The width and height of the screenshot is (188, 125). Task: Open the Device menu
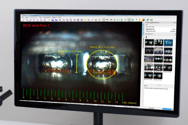coord(27,17)
